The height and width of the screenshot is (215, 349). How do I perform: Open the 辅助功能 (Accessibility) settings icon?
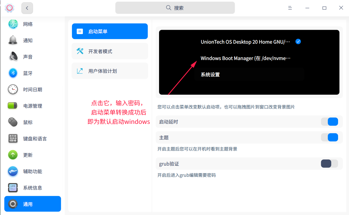[13, 171]
